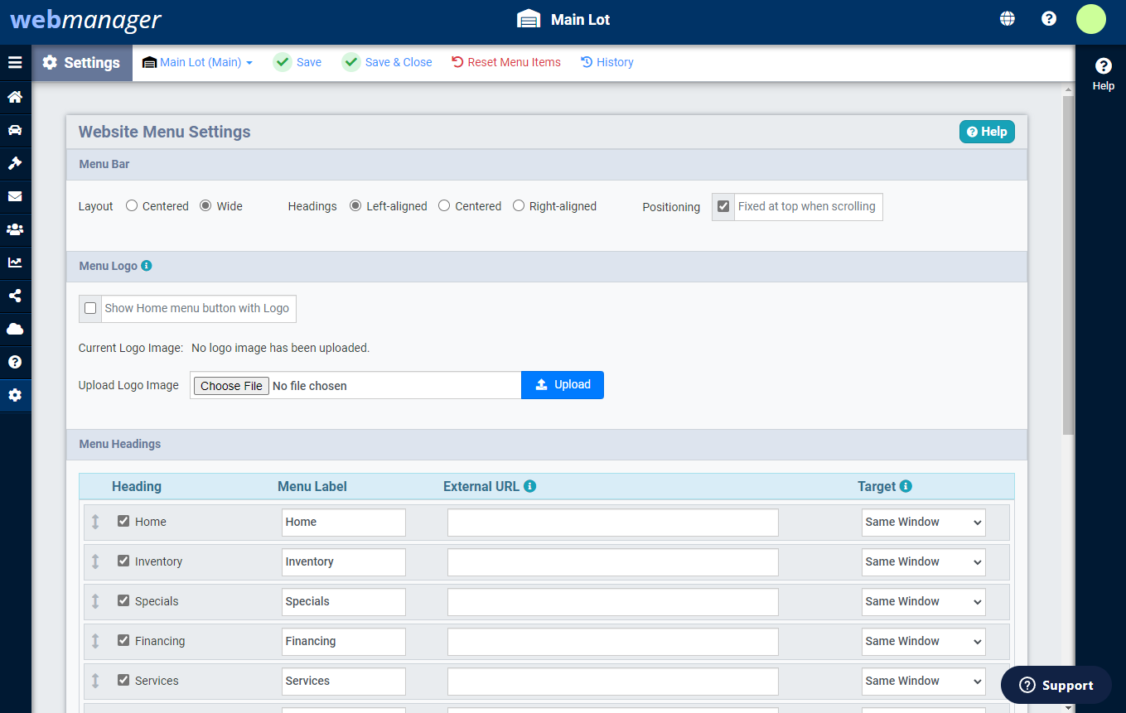Select Right-aligned headings option

coord(518,205)
